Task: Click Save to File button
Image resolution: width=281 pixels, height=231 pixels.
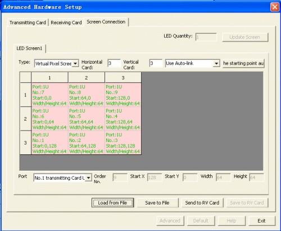Action: point(157,203)
